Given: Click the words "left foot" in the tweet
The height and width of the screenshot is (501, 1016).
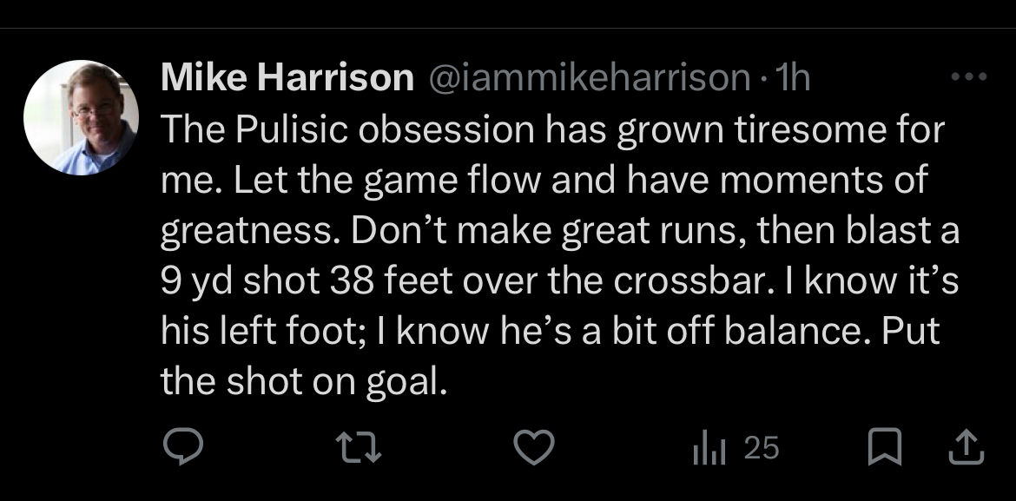Looking at the screenshot, I should point(273,332).
